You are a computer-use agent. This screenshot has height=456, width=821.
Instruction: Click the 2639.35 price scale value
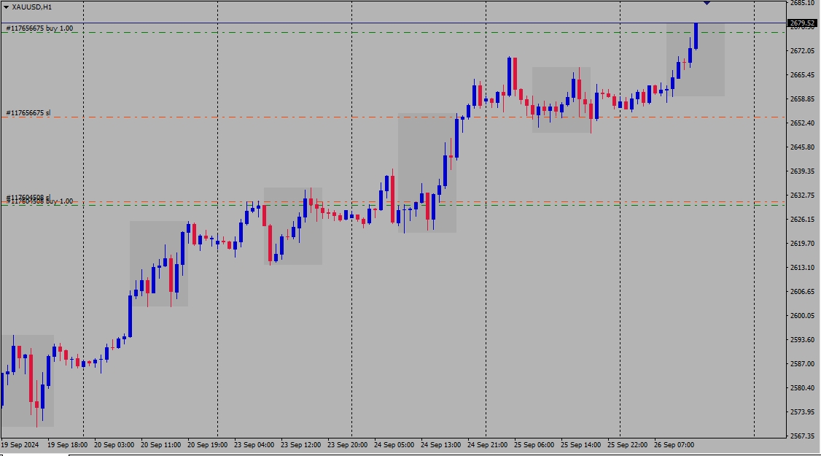click(802, 171)
